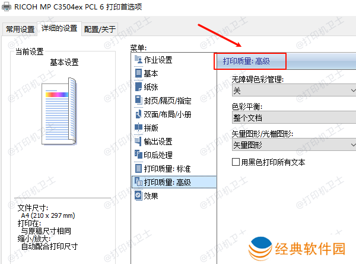The height and width of the screenshot is (264, 356).
Task: Switch to 配置/关于 tab
Action: click(100, 29)
